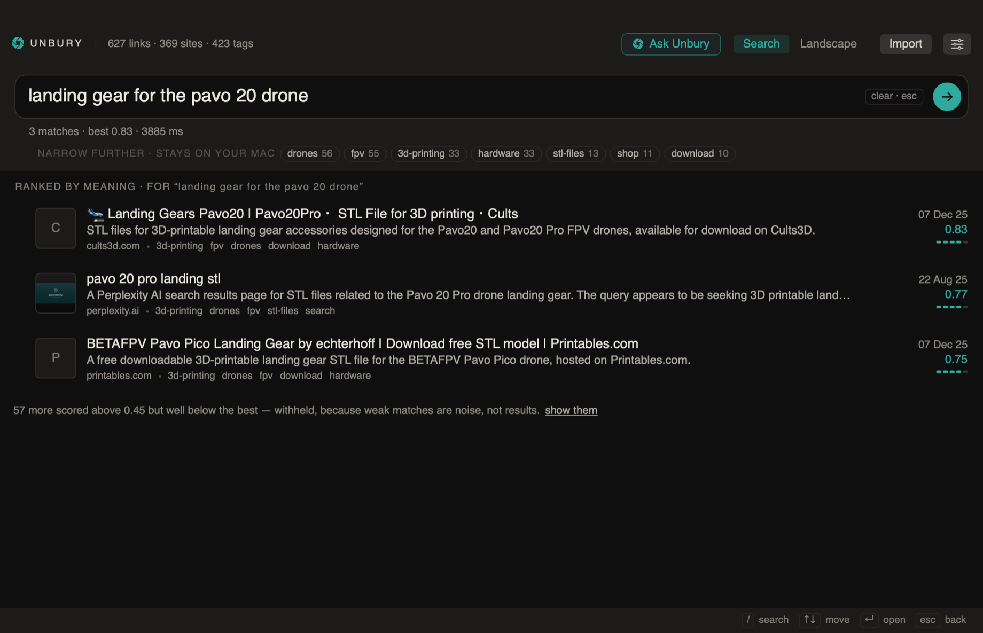Screen dimensions: 983x633
Task: Click the 22 Aug 25 date
Action: pyautogui.click(x=942, y=279)
